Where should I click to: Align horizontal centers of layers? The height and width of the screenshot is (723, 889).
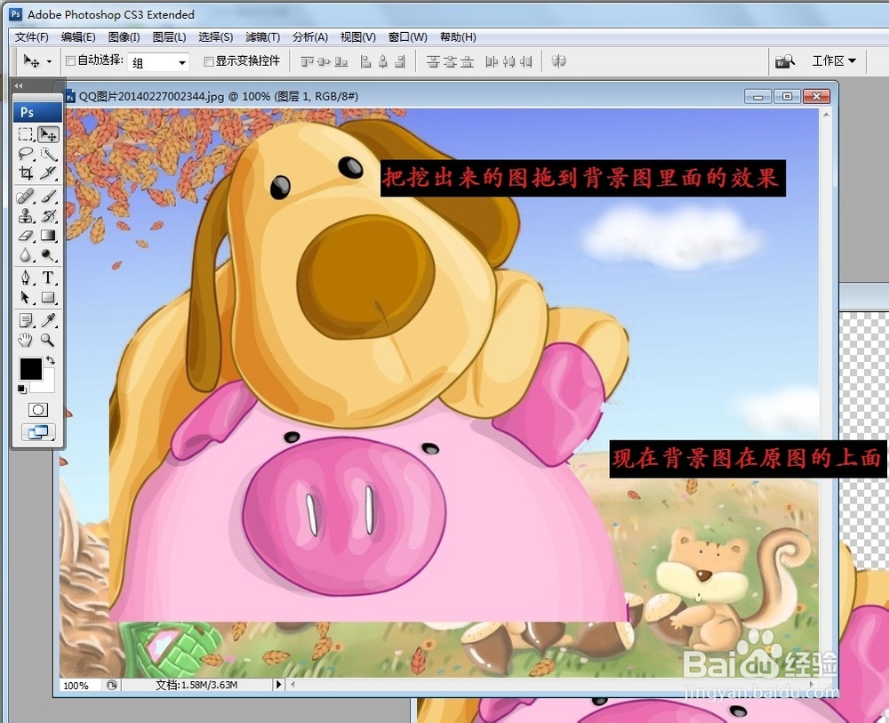tap(382, 61)
